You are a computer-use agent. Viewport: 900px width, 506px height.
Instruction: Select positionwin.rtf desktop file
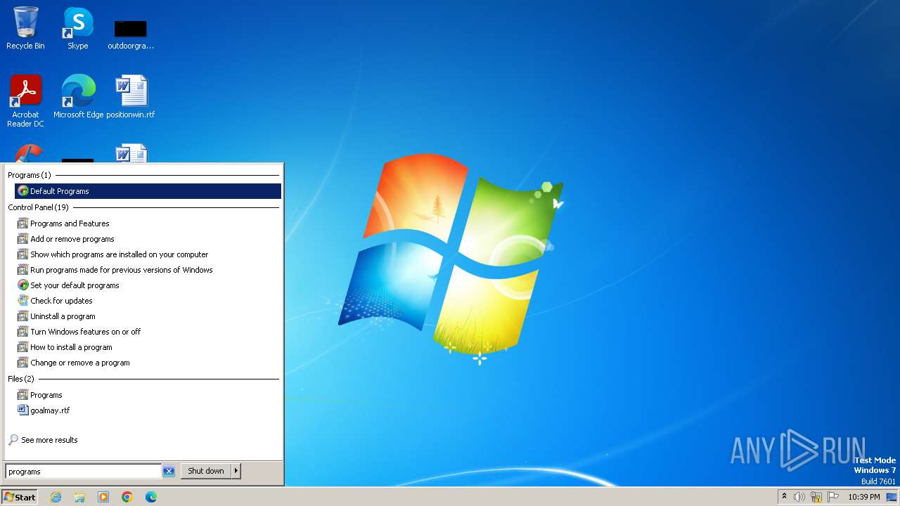click(x=131, y=96)
